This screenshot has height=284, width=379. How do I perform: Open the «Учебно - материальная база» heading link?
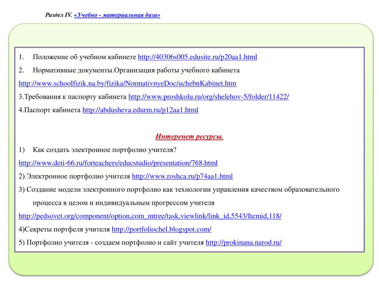coord(117,15)
